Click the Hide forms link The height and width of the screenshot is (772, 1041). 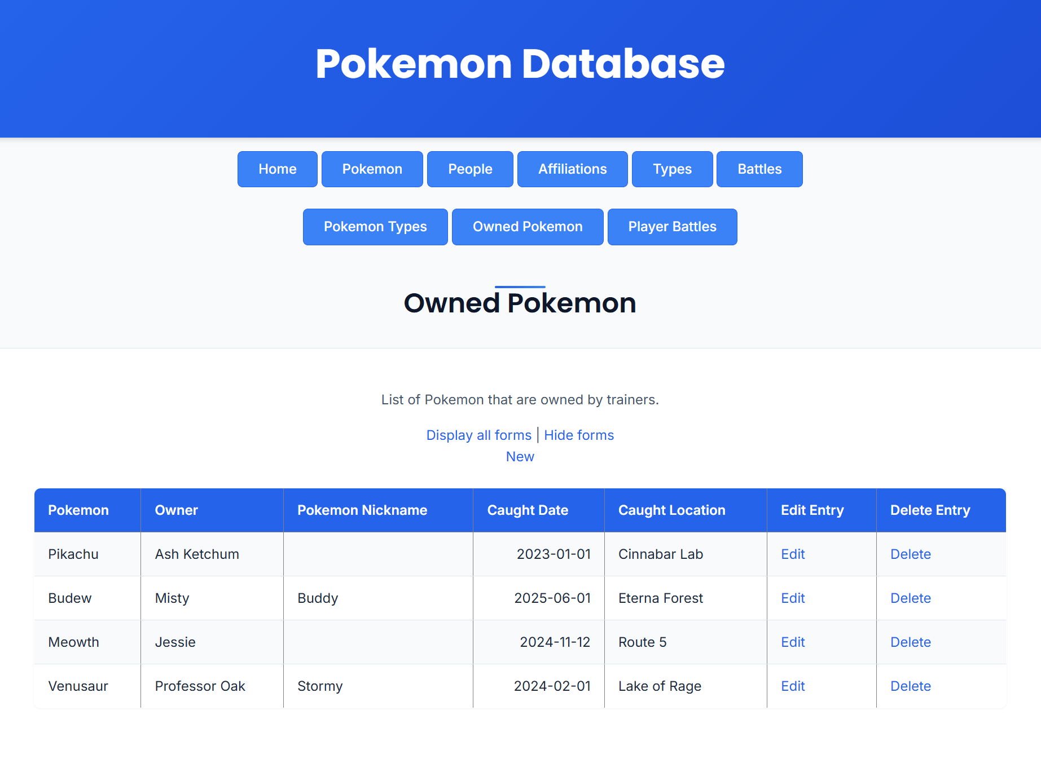coord(579,435)
